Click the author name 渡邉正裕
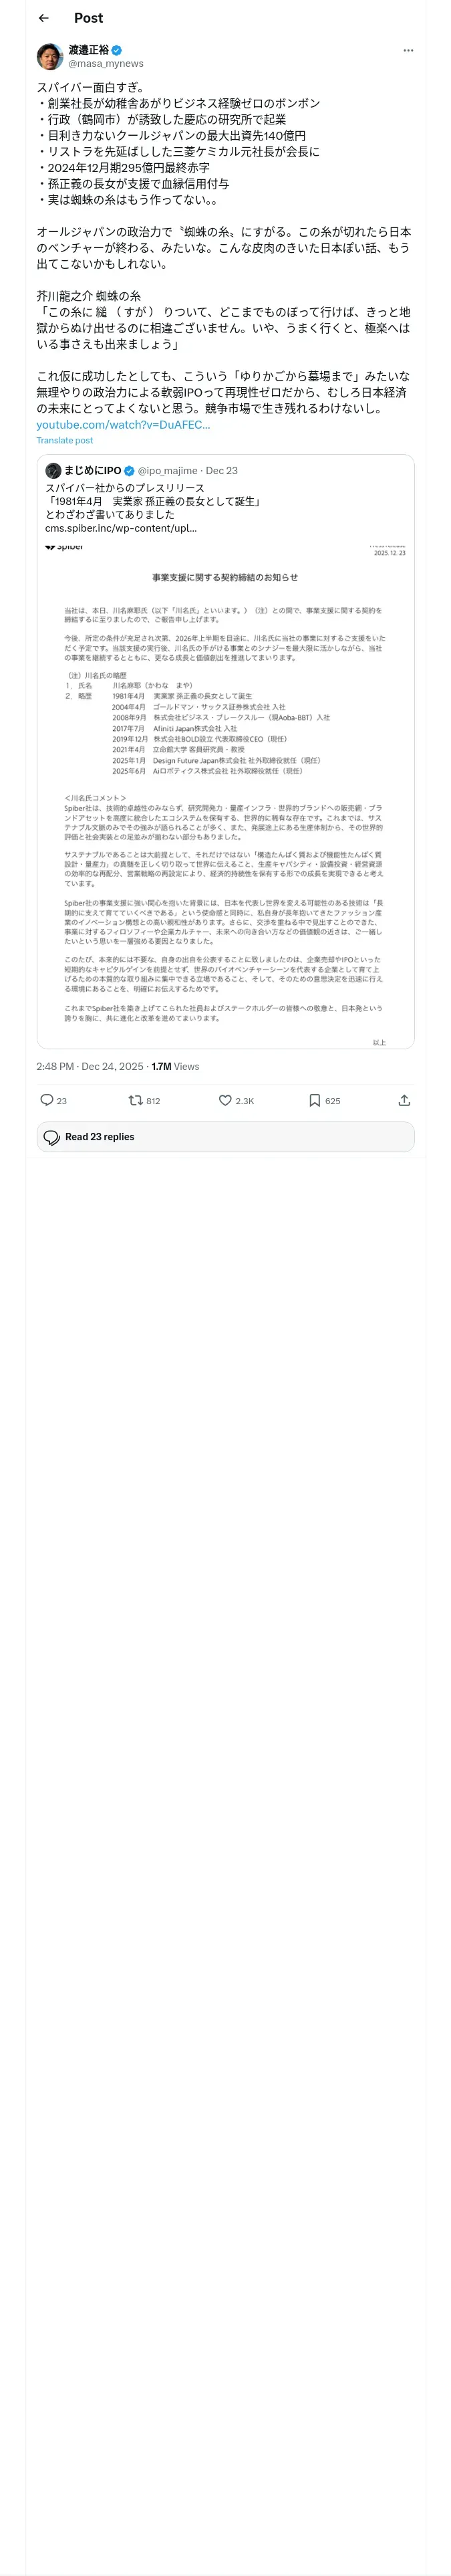Viewport: 451px width, 2576px height. tap(88, 50)
